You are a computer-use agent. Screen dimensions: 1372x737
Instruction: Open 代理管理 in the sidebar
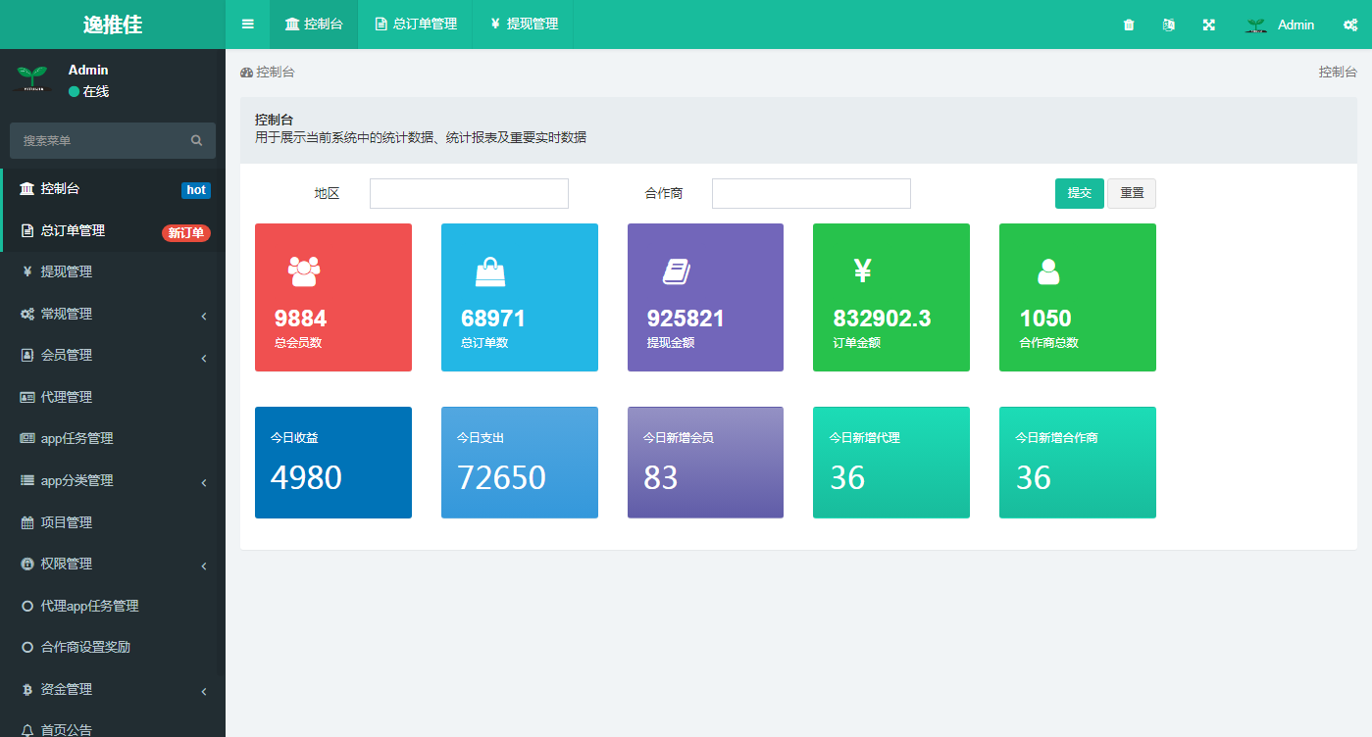coord(67,397)
